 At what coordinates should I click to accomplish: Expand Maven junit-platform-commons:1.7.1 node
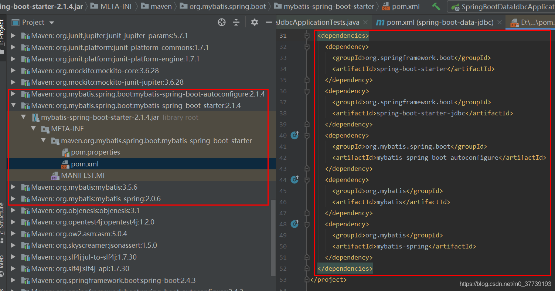pos(14,48)
